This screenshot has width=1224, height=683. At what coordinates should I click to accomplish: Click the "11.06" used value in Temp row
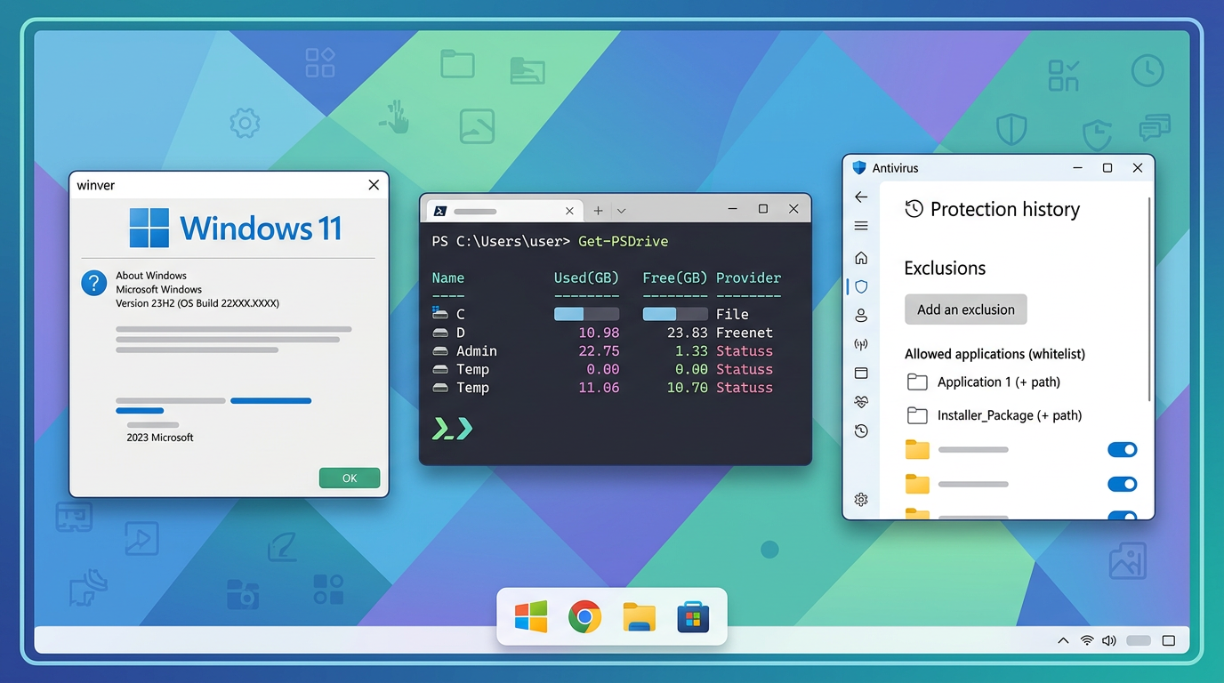coord(599,388)
